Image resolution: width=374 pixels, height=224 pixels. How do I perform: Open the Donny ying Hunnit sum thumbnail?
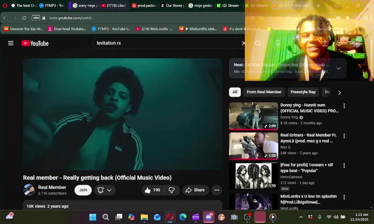[254, 116]
